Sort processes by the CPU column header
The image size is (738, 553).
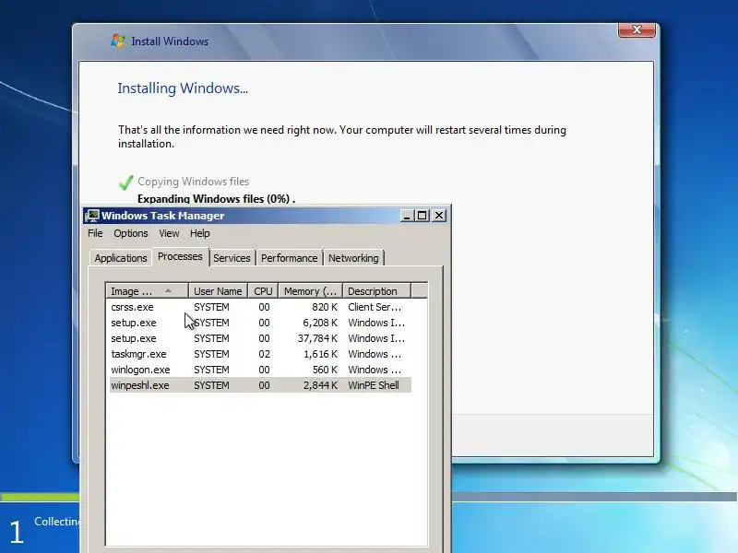(263, 291)
